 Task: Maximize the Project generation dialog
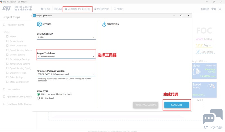pyautogui.click(x=181, y=15)
